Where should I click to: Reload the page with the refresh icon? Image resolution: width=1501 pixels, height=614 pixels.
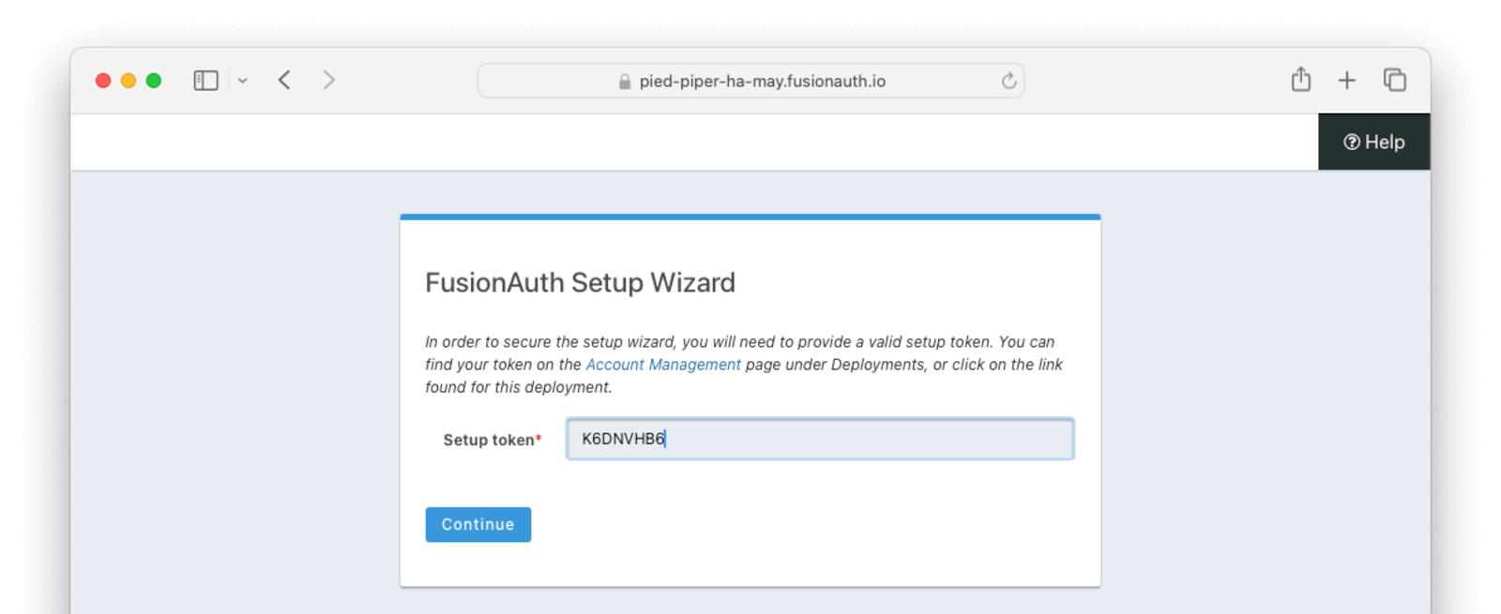[1008, 81]
